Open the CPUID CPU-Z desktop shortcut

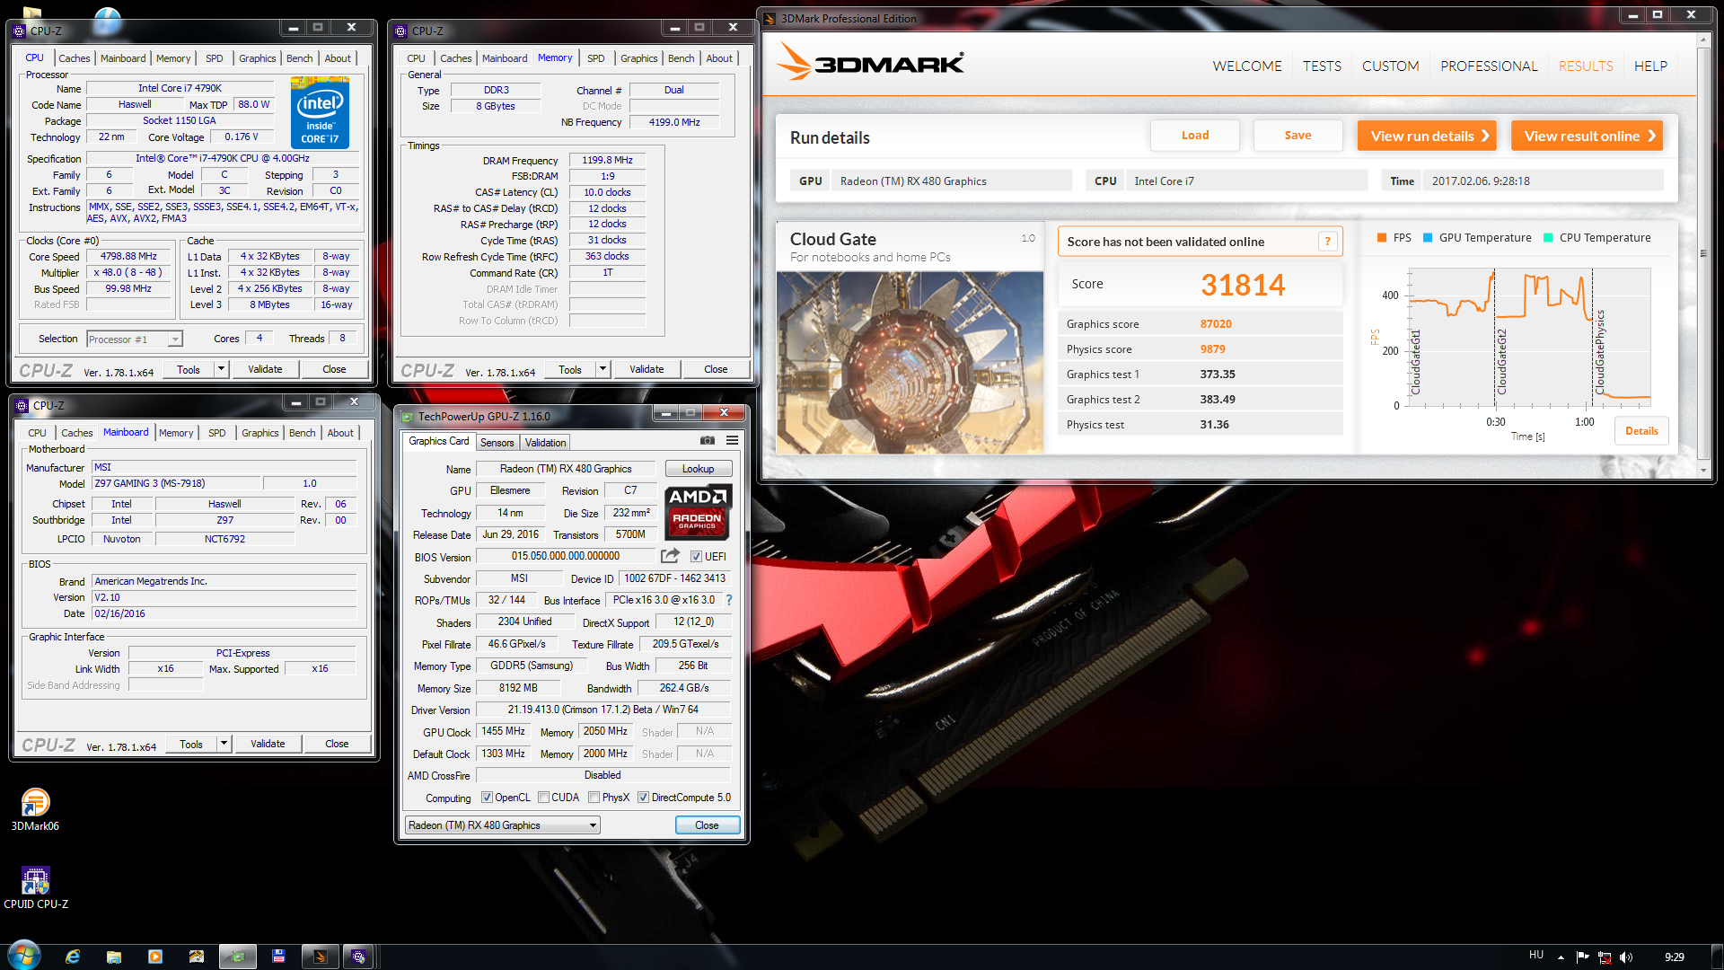(36, 887)
